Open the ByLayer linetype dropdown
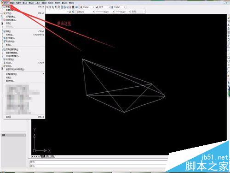 click(105, 12)
